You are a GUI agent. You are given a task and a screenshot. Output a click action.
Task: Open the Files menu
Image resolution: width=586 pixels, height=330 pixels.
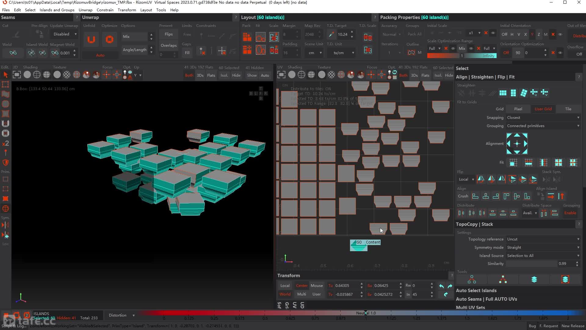(x=6, y=10)
